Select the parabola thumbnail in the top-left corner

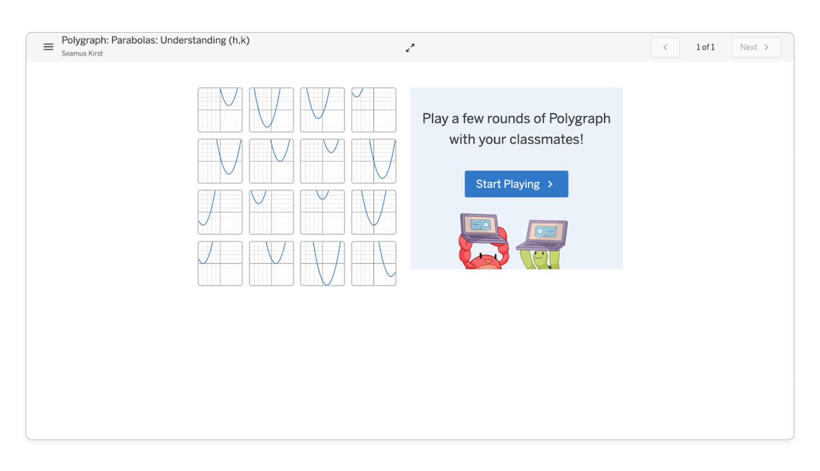(x=220, y=110)
